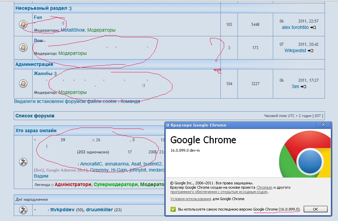View latest post icon beside alex torohtilo
Image resolution: width=338 pixels, height=221 pixels.
(313, 27)
